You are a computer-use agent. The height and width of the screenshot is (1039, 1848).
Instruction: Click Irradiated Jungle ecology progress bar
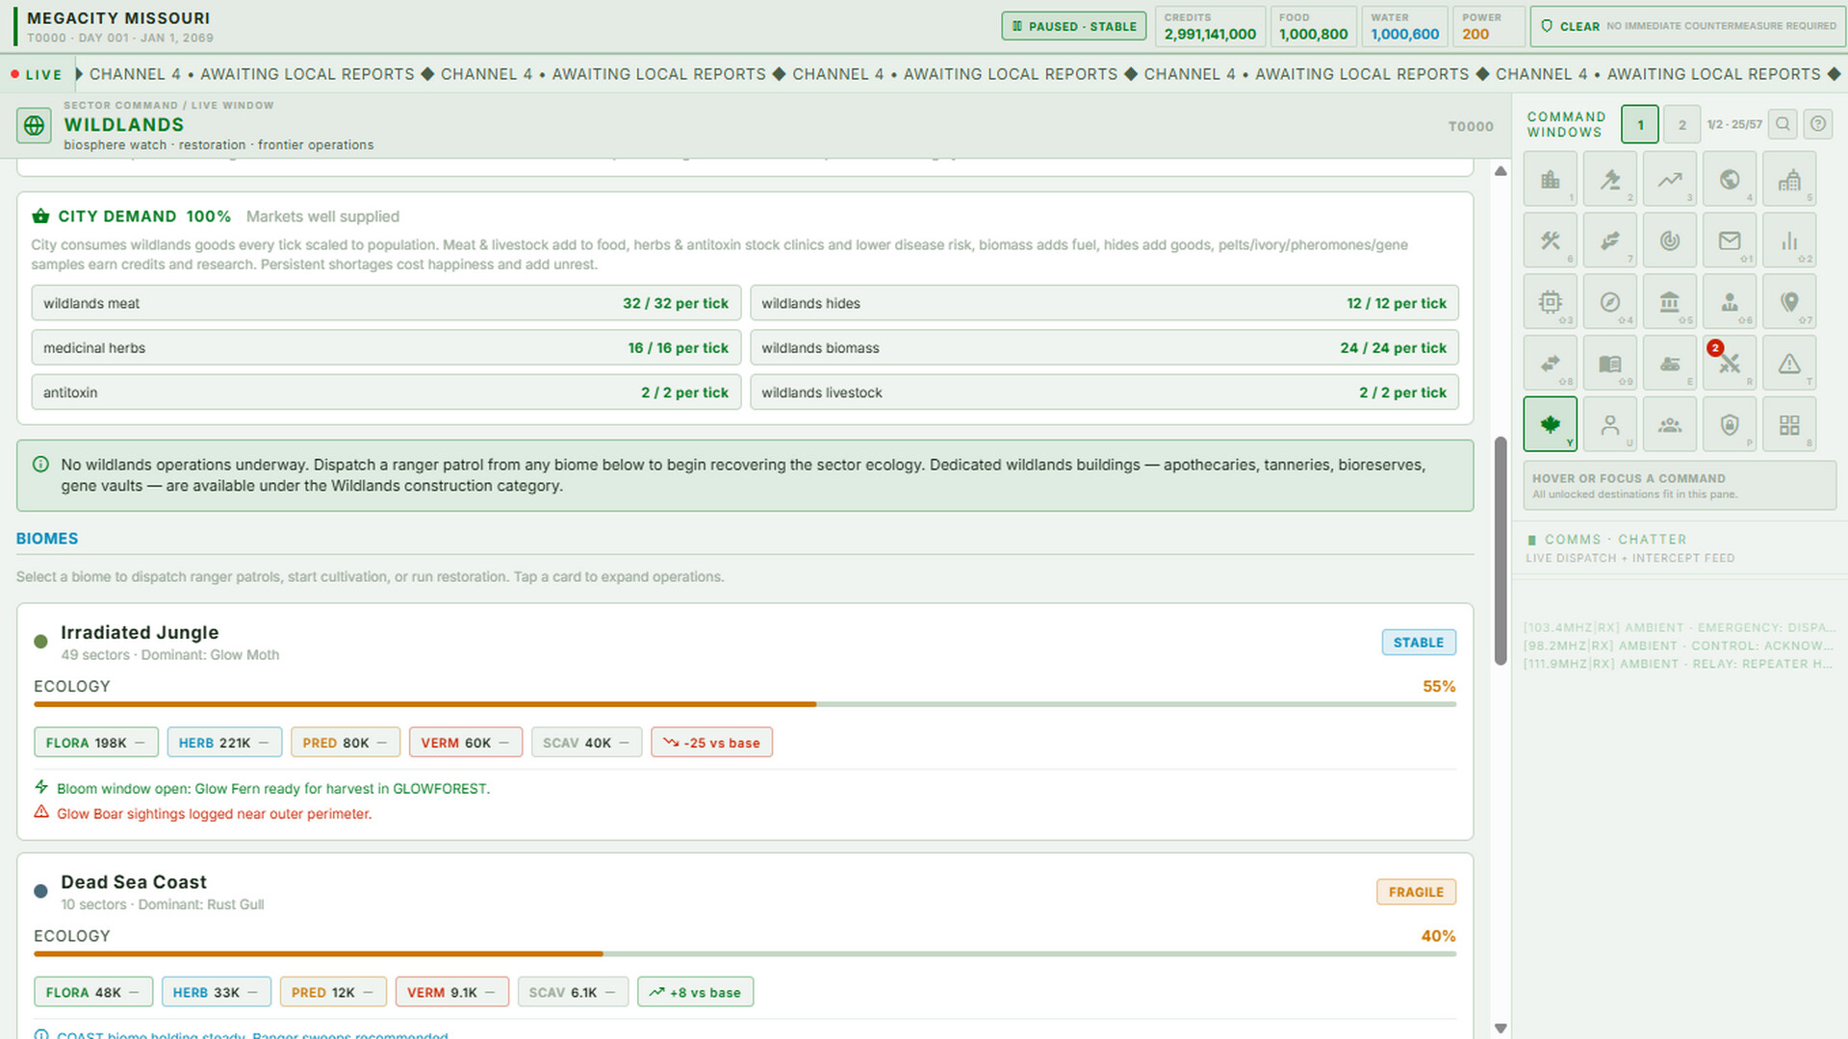tap(745, 704)
